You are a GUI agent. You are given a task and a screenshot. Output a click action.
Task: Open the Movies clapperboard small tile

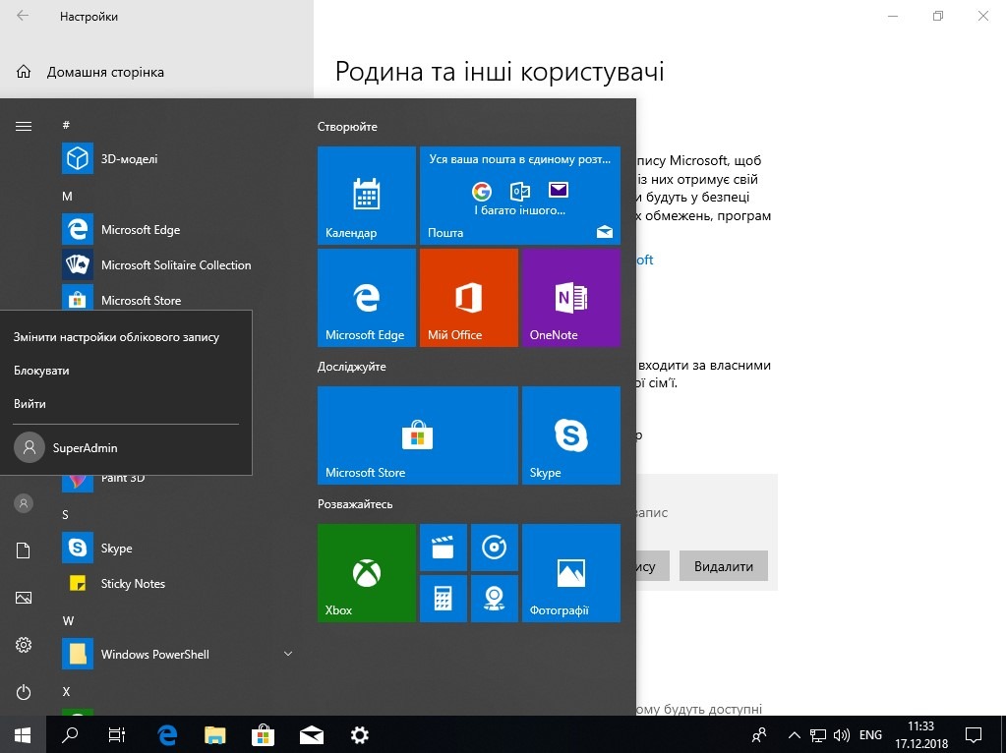tap(443, 548)
